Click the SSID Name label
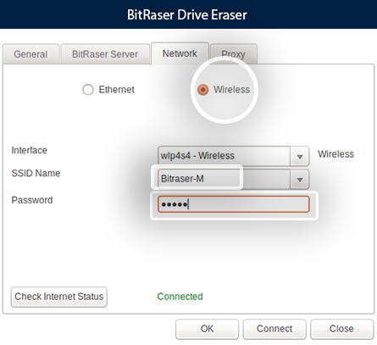377x345 pixels. 36,173
